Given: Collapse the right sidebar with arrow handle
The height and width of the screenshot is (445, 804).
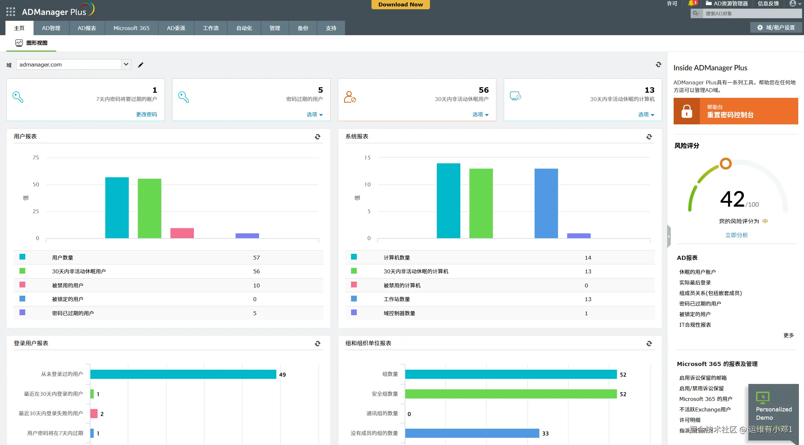Looking at the screenshot, I should coord(669,237).
